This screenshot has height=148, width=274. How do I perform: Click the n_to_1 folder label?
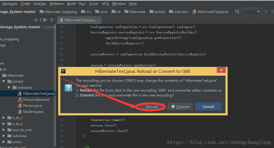point(18,118)
